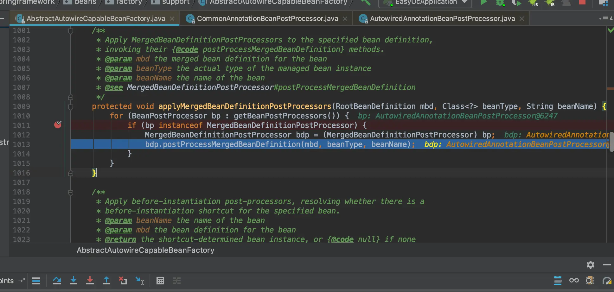The height and width of the screenshot is (292, 614).
Task: Click postProcessMergedBeanDefinition on highlighted line 1013
Action: (232, 144)
